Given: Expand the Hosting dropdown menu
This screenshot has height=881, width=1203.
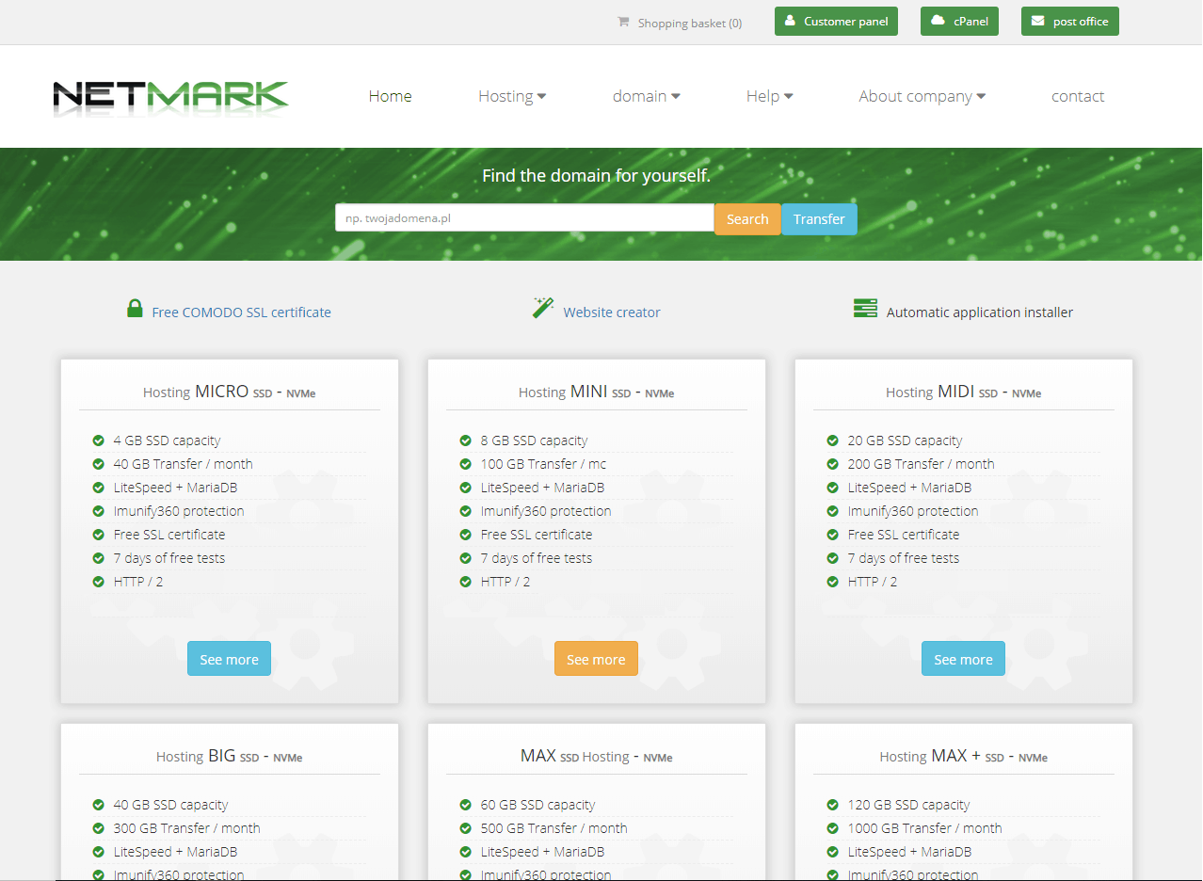Looking at the screenshot, I should coord(512,96).
